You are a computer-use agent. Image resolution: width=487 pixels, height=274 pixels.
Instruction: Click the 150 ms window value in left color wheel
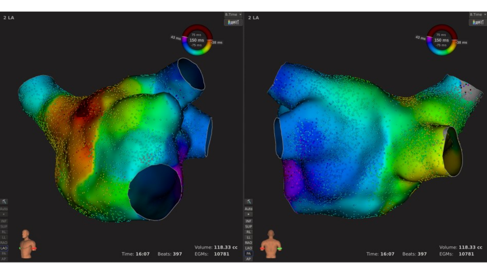coord(197,40)
